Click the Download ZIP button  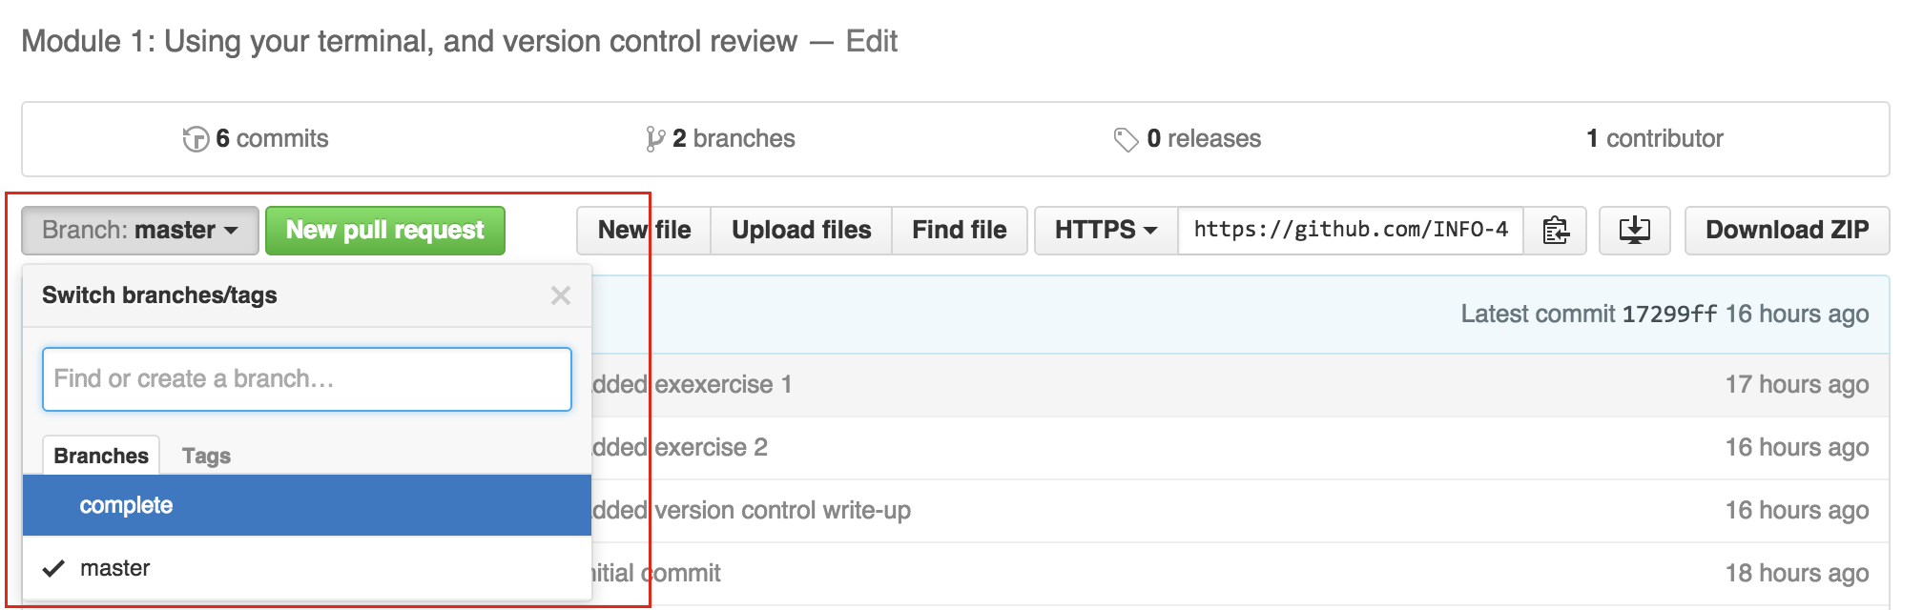(x=1787, y=231)
